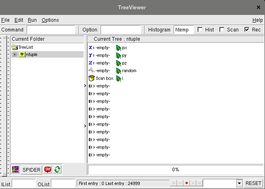Go to next record button
The image size is (265, 189).
click(x=193, y=183)
